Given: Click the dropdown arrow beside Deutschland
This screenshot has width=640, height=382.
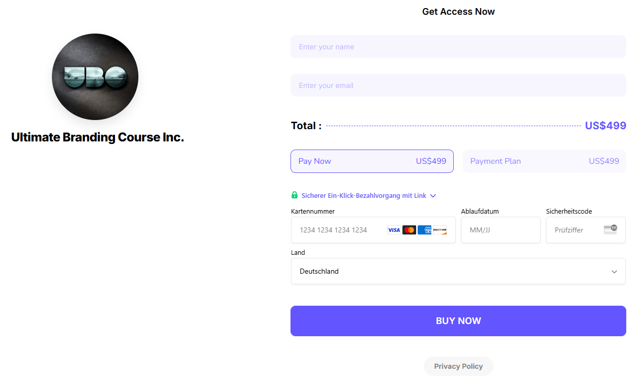Looking at the screenshot, I should pyautogui.click(x=614, y=272).
